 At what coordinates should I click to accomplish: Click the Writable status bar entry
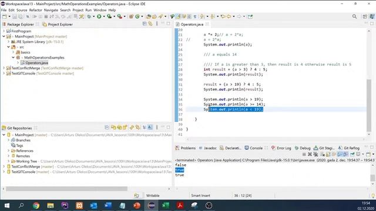[153, 195]
